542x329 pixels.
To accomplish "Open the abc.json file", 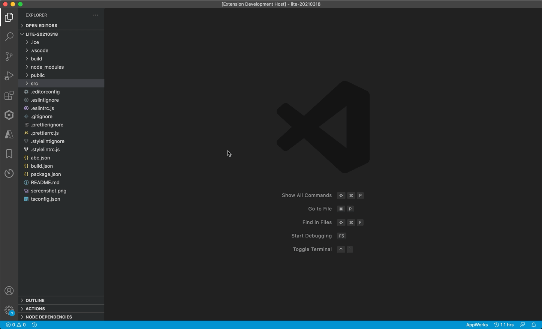I will pyautogui.click(x=61, y=158).
